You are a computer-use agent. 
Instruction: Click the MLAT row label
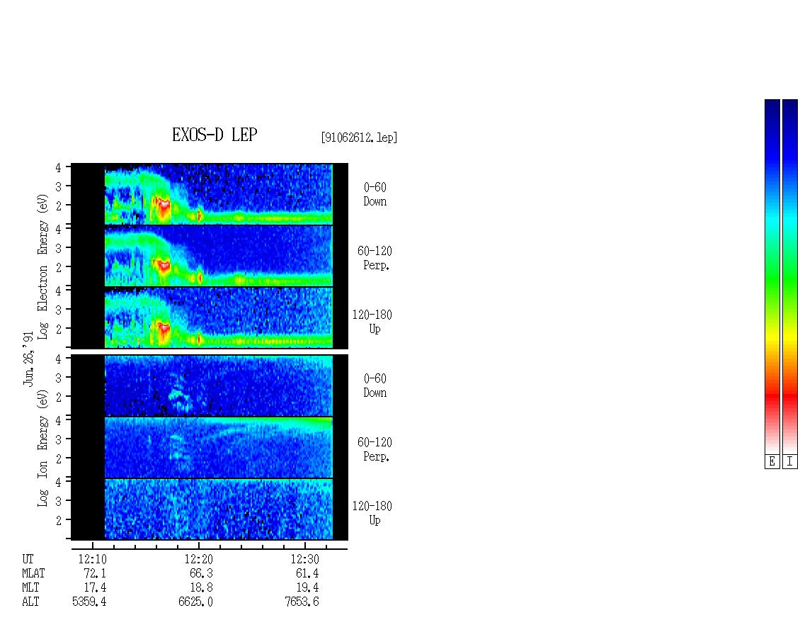33,573
